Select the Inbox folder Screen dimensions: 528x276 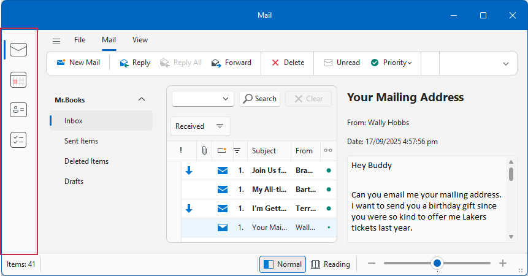pos(101,120)
